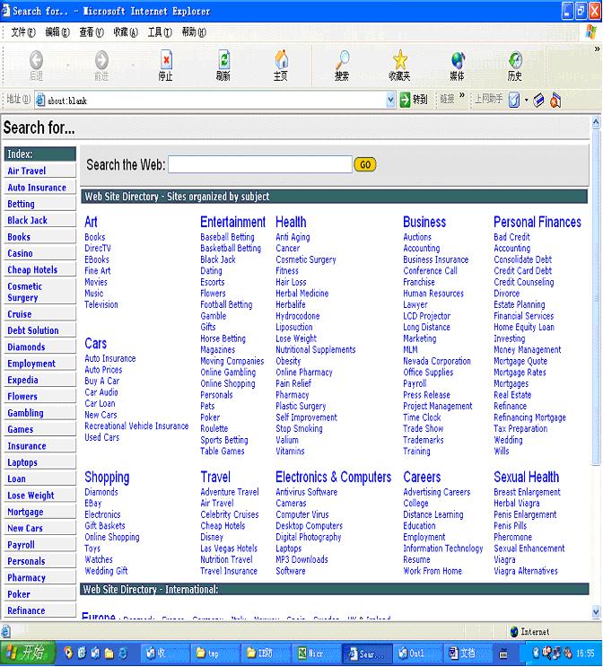Open the 收 taskbar window

coord(163,653)
